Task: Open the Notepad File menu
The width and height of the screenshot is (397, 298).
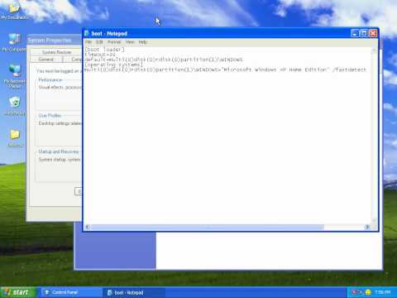Action: coord(88,42)
